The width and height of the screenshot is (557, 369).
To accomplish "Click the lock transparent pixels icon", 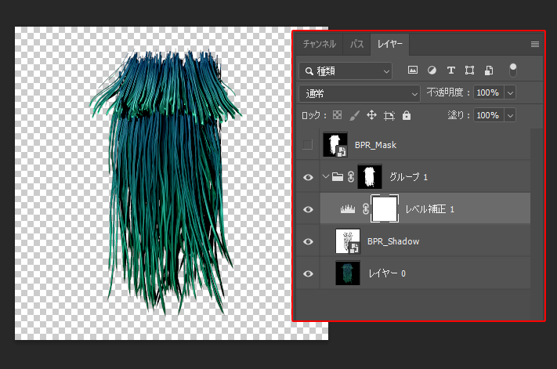I will [x=338, y=115].
